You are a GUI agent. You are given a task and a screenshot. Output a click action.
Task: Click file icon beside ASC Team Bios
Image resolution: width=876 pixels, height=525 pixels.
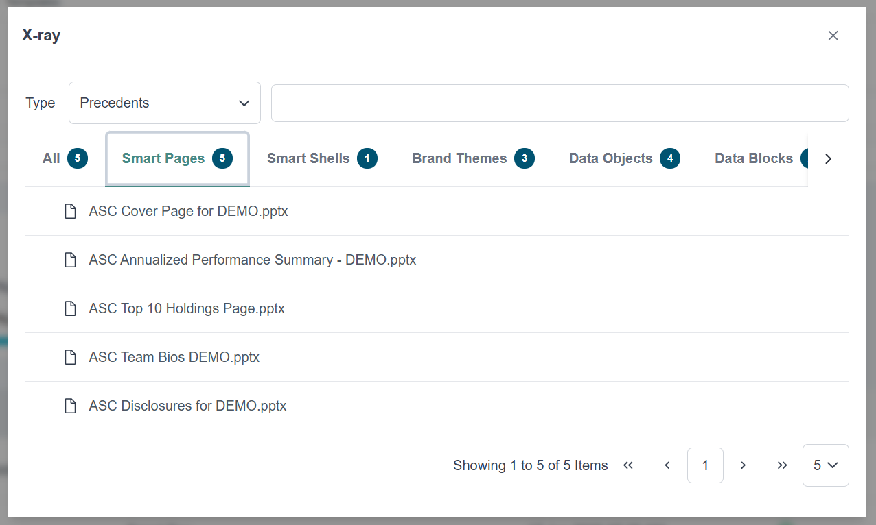[x=70, y=357]
